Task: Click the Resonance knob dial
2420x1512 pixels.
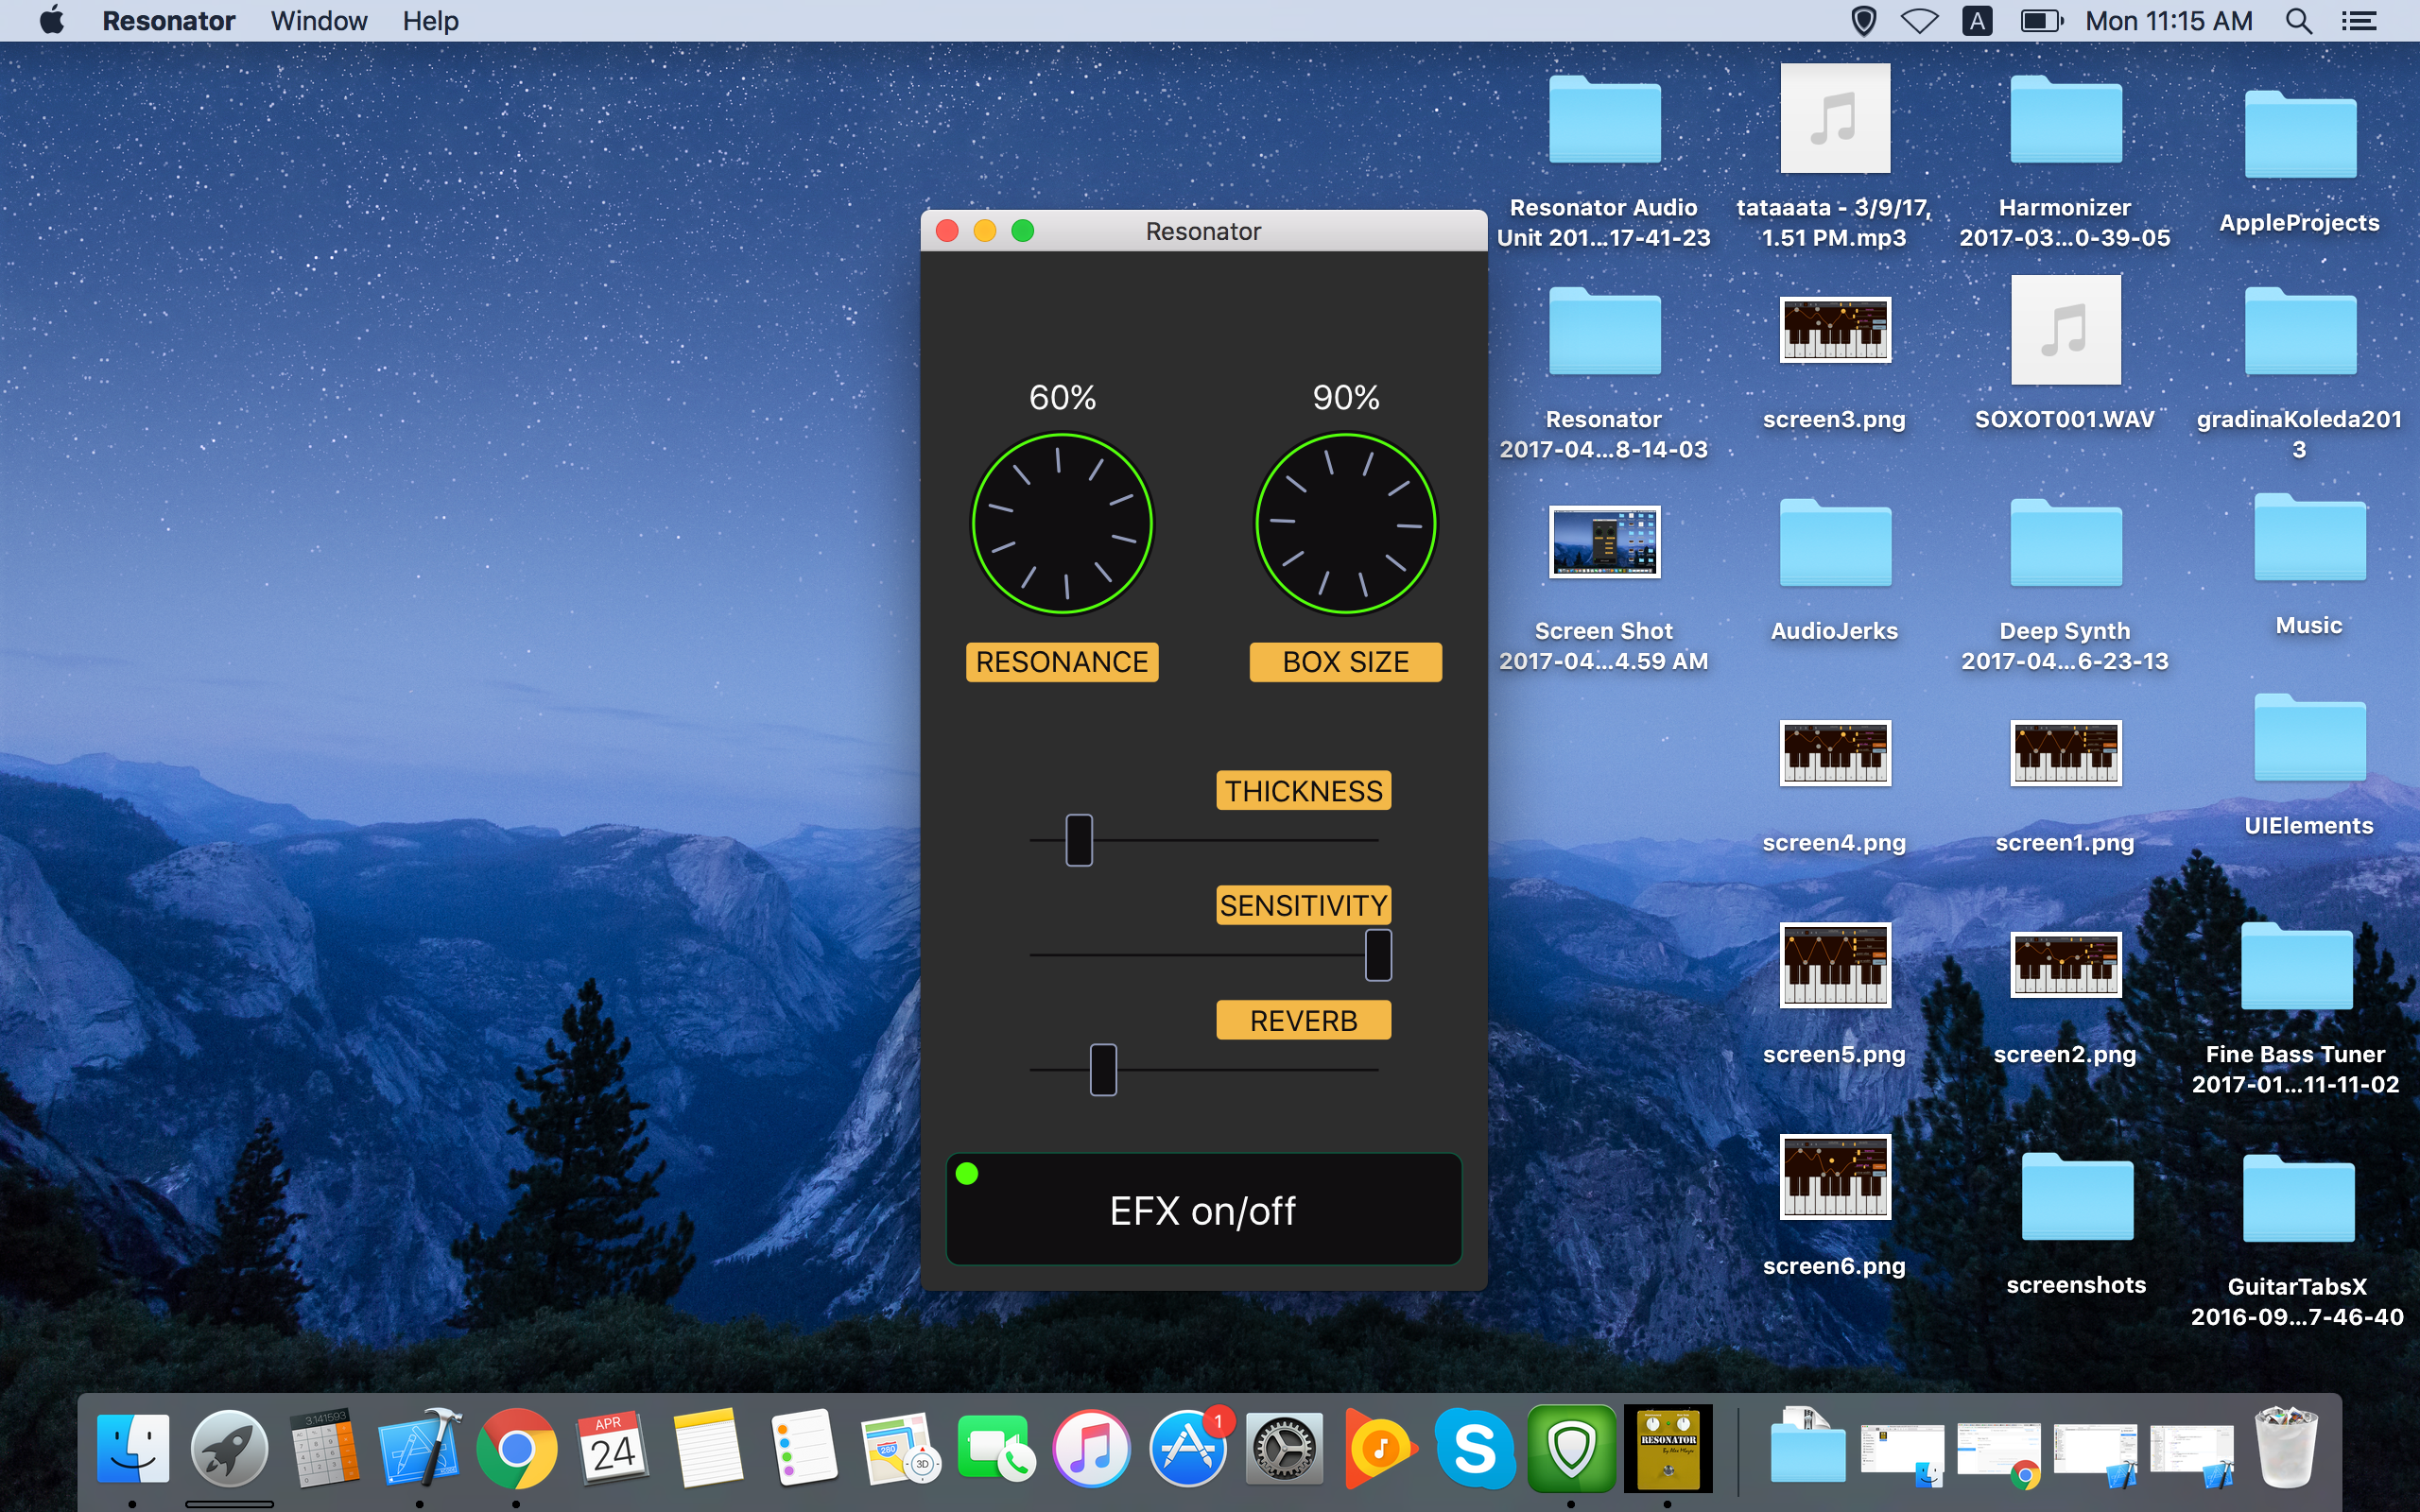Action: [1062, 523]
